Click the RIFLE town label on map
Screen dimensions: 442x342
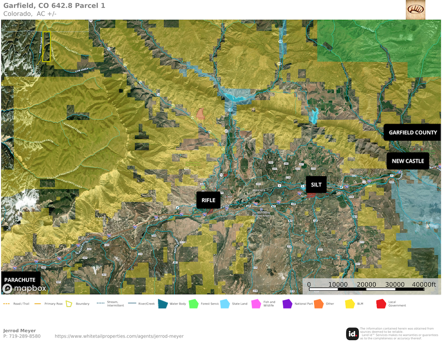(208, 200)
